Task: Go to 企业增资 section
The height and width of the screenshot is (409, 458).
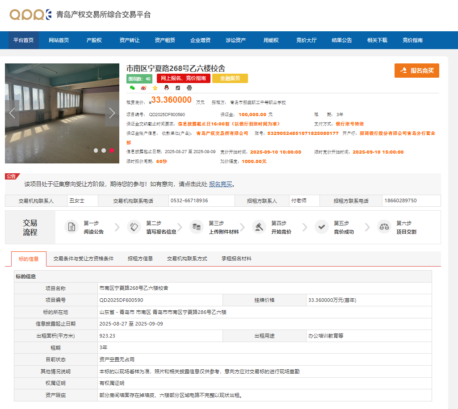Action: [x=200, y=40]
